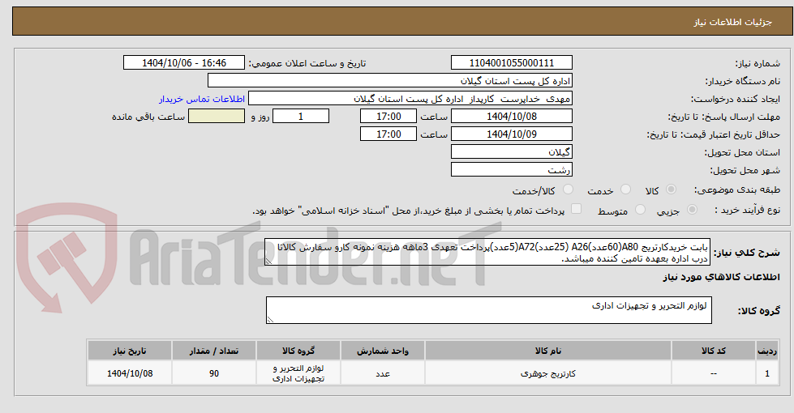Click the delivery city field 'رشت'

[512, 169]
